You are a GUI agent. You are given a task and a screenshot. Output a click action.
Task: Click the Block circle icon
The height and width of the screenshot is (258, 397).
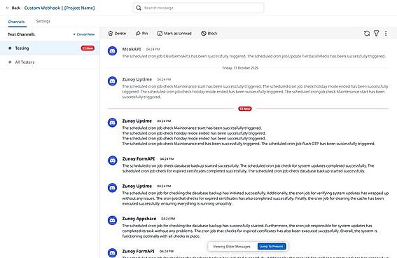(x=204, y=34)
